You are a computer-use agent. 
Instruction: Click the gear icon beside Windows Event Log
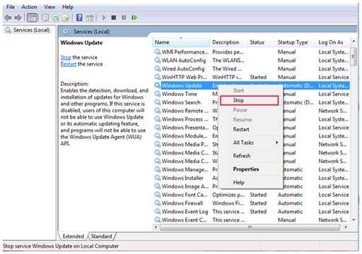click(x=157, y=212)
